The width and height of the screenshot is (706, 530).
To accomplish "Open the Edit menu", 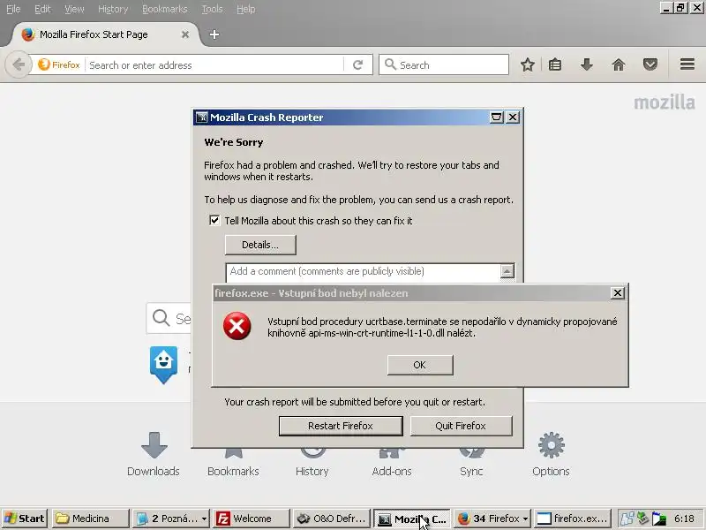I will click(x=42, y=9).
